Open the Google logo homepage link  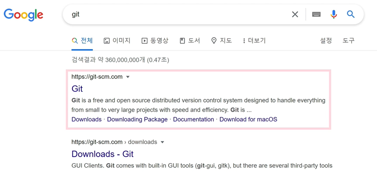pos(23,14)
